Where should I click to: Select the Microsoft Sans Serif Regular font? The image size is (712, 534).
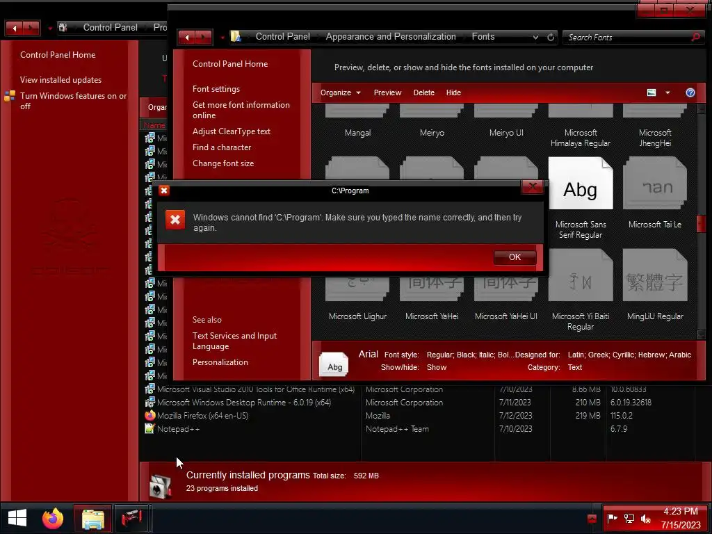click(581, 197)
